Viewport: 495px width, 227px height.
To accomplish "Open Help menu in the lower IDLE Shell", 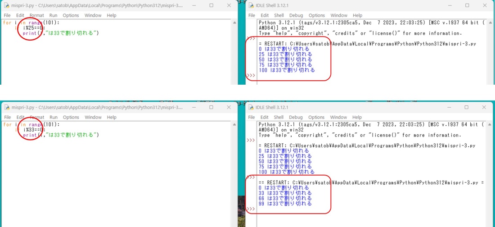I will point(357,117).
